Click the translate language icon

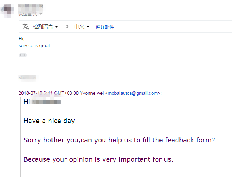point(26,26)
